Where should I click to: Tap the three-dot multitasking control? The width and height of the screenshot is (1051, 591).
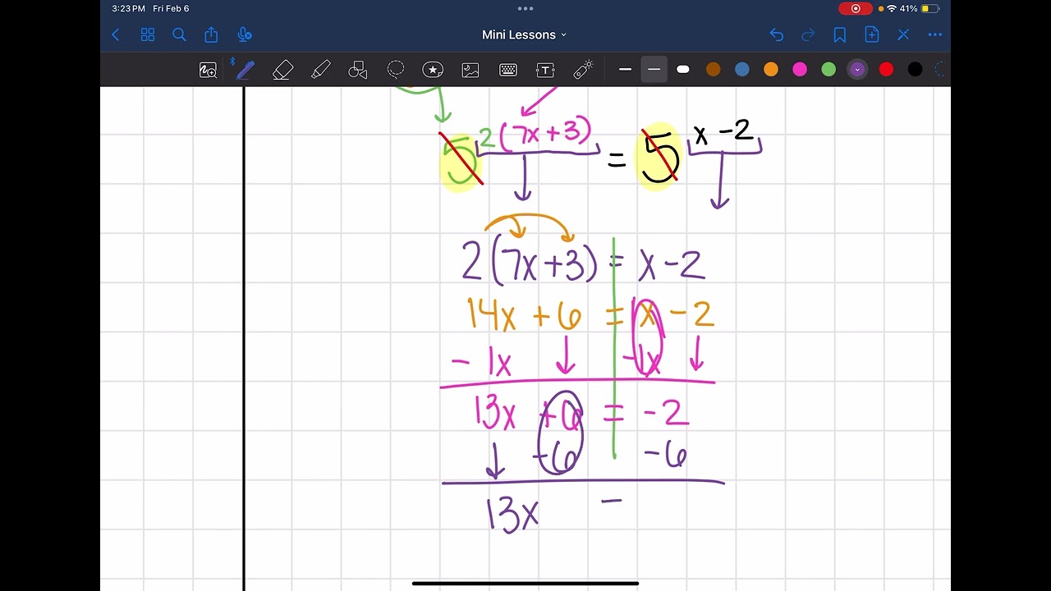click(x=525, y=8)
